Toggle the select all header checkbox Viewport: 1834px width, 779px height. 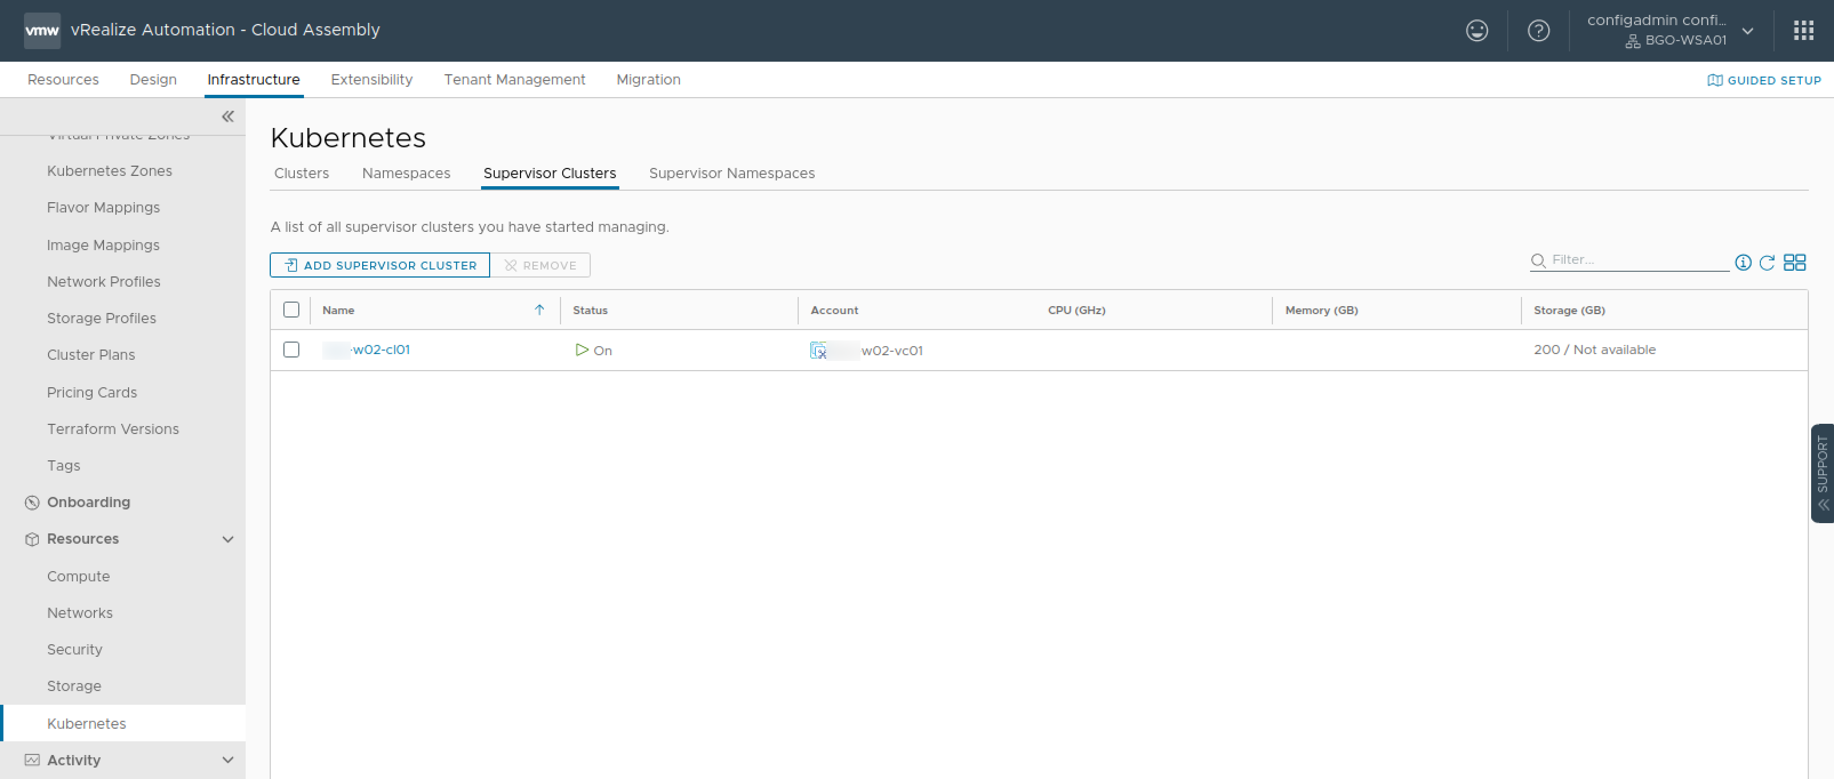click(291, 310)
